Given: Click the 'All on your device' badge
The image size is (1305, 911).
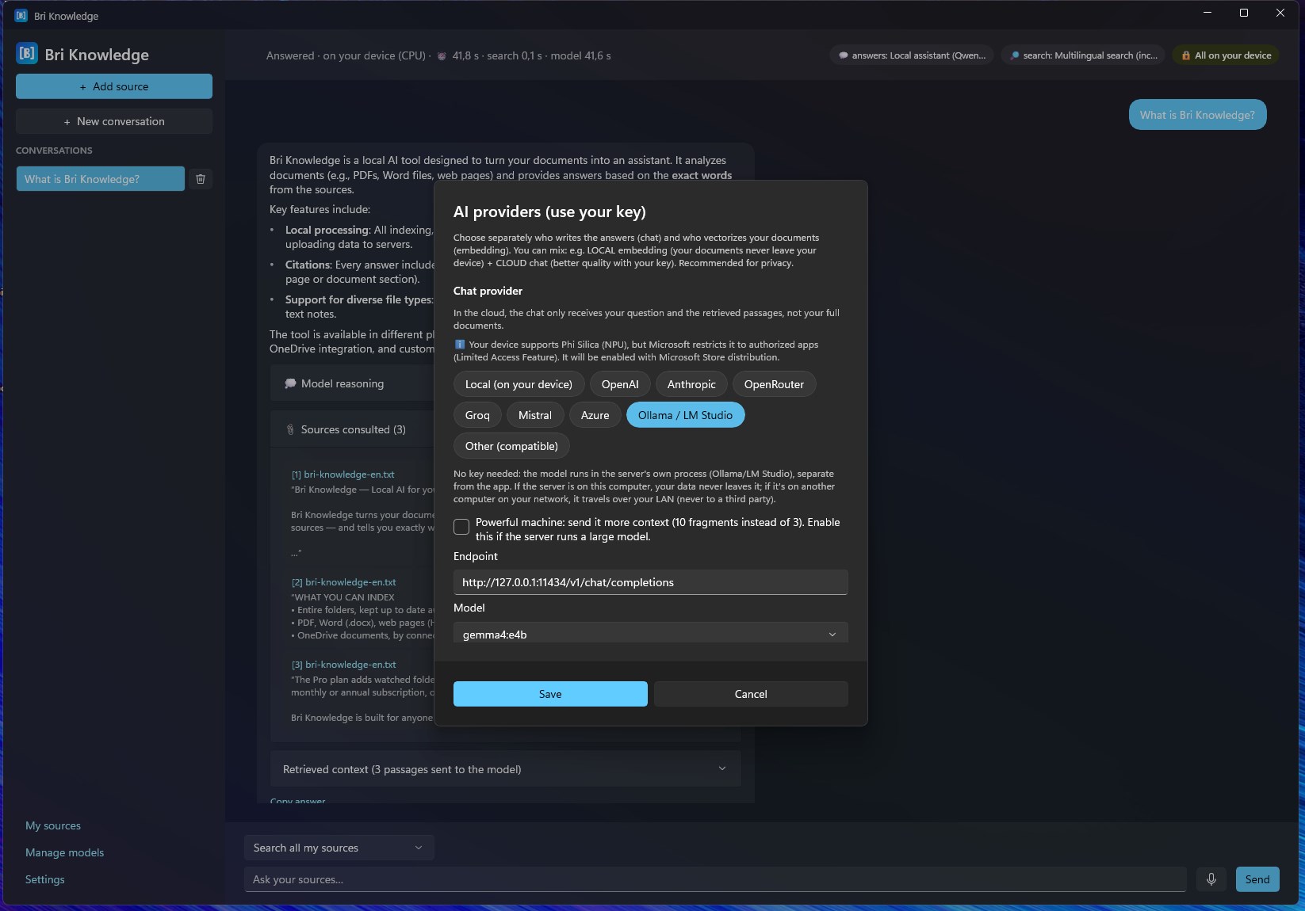Looking at the screenshot, I should click(1226, 55).
